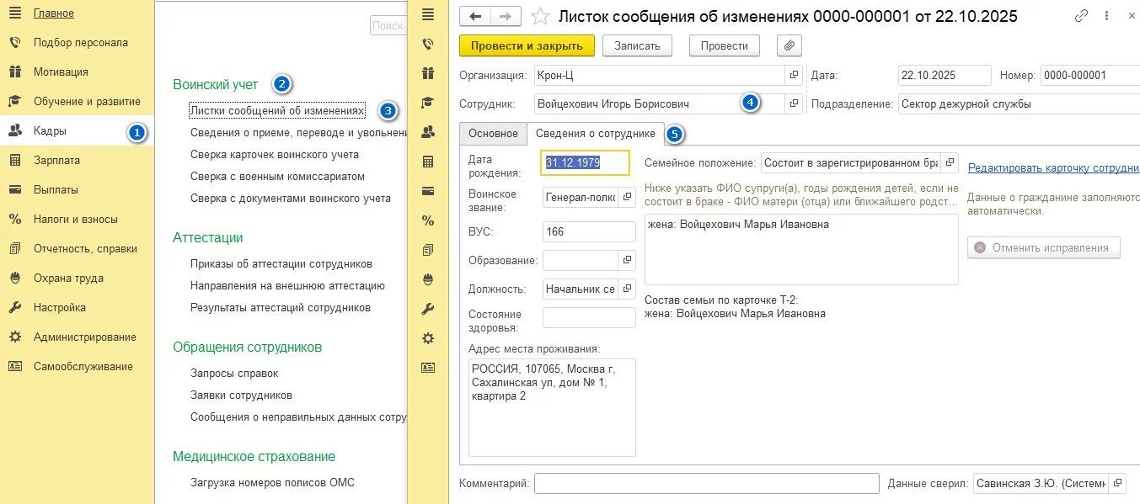Click the Дата field with 22.10.2025

[x=944, y=75]
